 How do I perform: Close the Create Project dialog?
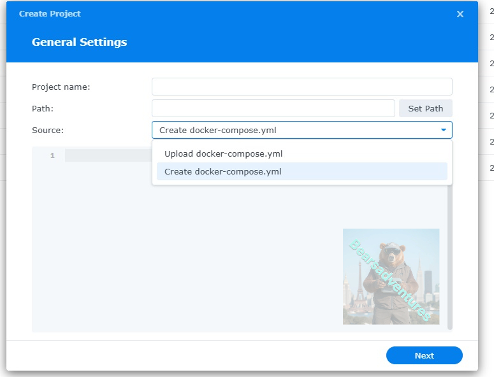pyautogui.click(x=460, y=14)
